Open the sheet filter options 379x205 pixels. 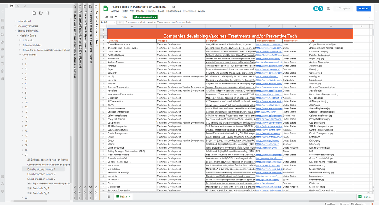pos(116,17)
